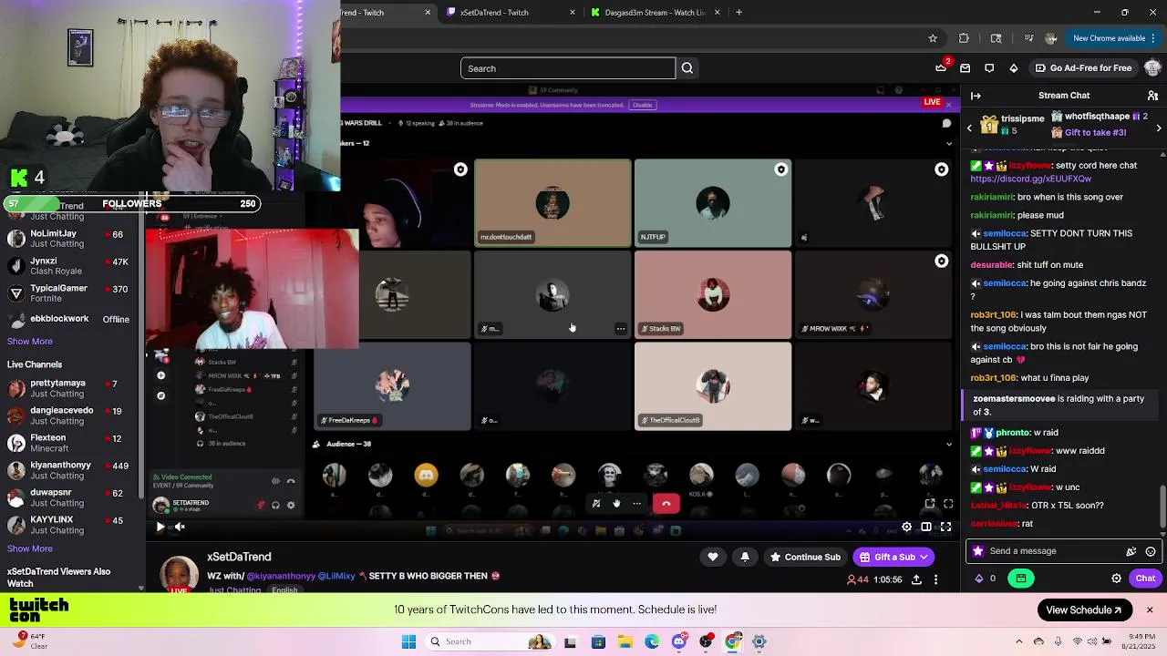Open KAYYLINX live channel in sidebar

[70, 525]
